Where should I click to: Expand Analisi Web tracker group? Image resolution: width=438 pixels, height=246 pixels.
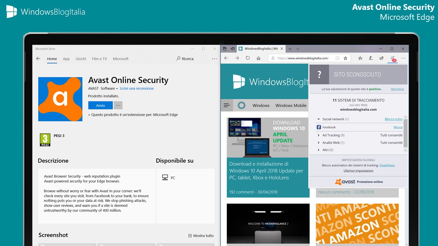319,143
